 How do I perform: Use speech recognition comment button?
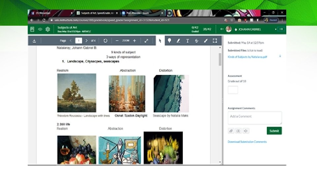tap(246, 131)
